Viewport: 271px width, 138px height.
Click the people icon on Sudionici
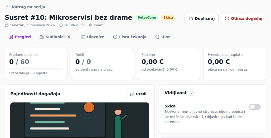(x=41, y=37)
